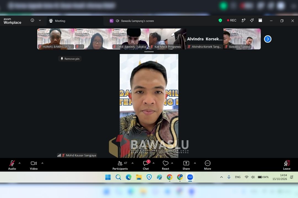This screenshot has height=198, width=298.
Task: Click the Zoom icon in the taskbar
Action: [x=190, y=177]
